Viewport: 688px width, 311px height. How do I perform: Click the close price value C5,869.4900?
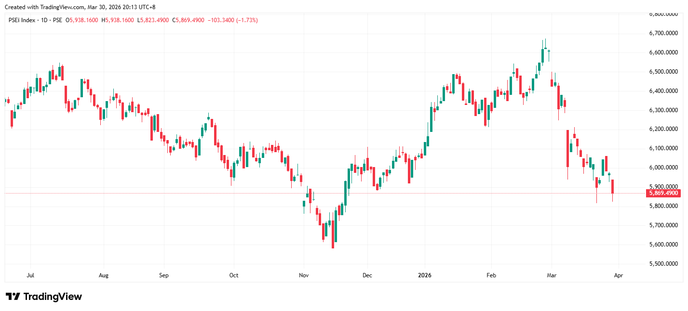[189, 20]
